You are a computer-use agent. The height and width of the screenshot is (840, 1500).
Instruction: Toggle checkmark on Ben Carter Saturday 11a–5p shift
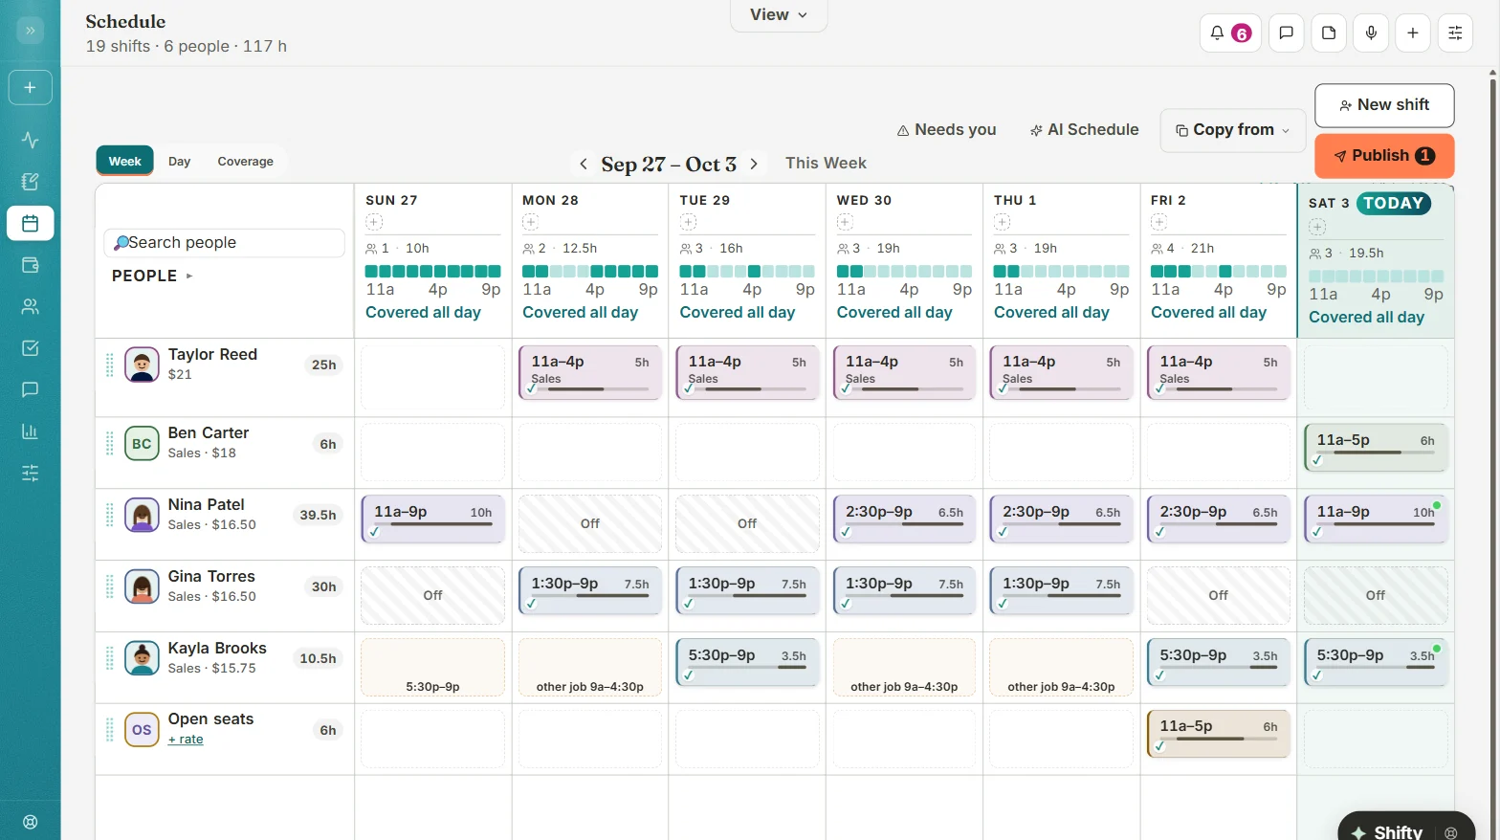pyautogui.click(x=1317, y=460)
